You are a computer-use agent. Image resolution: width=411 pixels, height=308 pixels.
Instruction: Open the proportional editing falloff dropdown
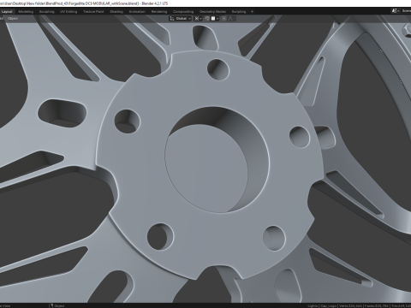tap(232, 19)
